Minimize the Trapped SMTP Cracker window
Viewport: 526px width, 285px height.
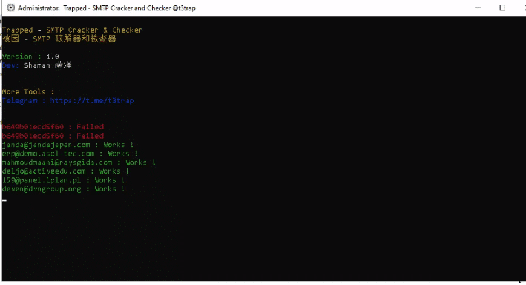pos(478,8)
